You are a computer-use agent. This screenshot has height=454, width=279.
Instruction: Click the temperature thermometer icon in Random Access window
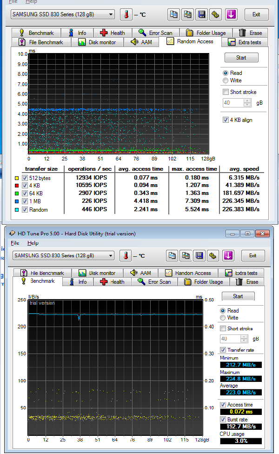(126, 14)
